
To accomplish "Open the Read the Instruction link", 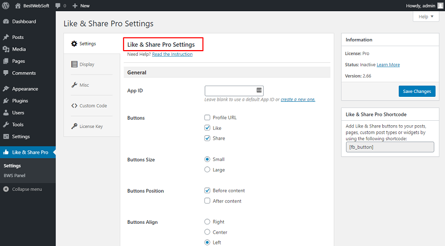I will pos(172,54).
